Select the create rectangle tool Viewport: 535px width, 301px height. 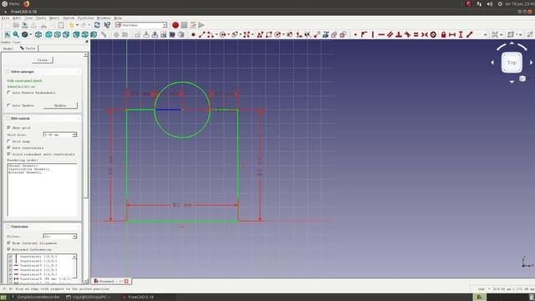[269, 34]
